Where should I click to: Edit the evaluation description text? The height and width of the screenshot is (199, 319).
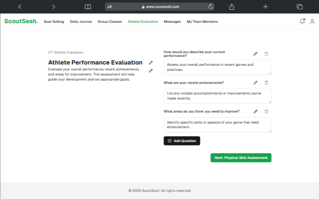(x=150, y=71)
